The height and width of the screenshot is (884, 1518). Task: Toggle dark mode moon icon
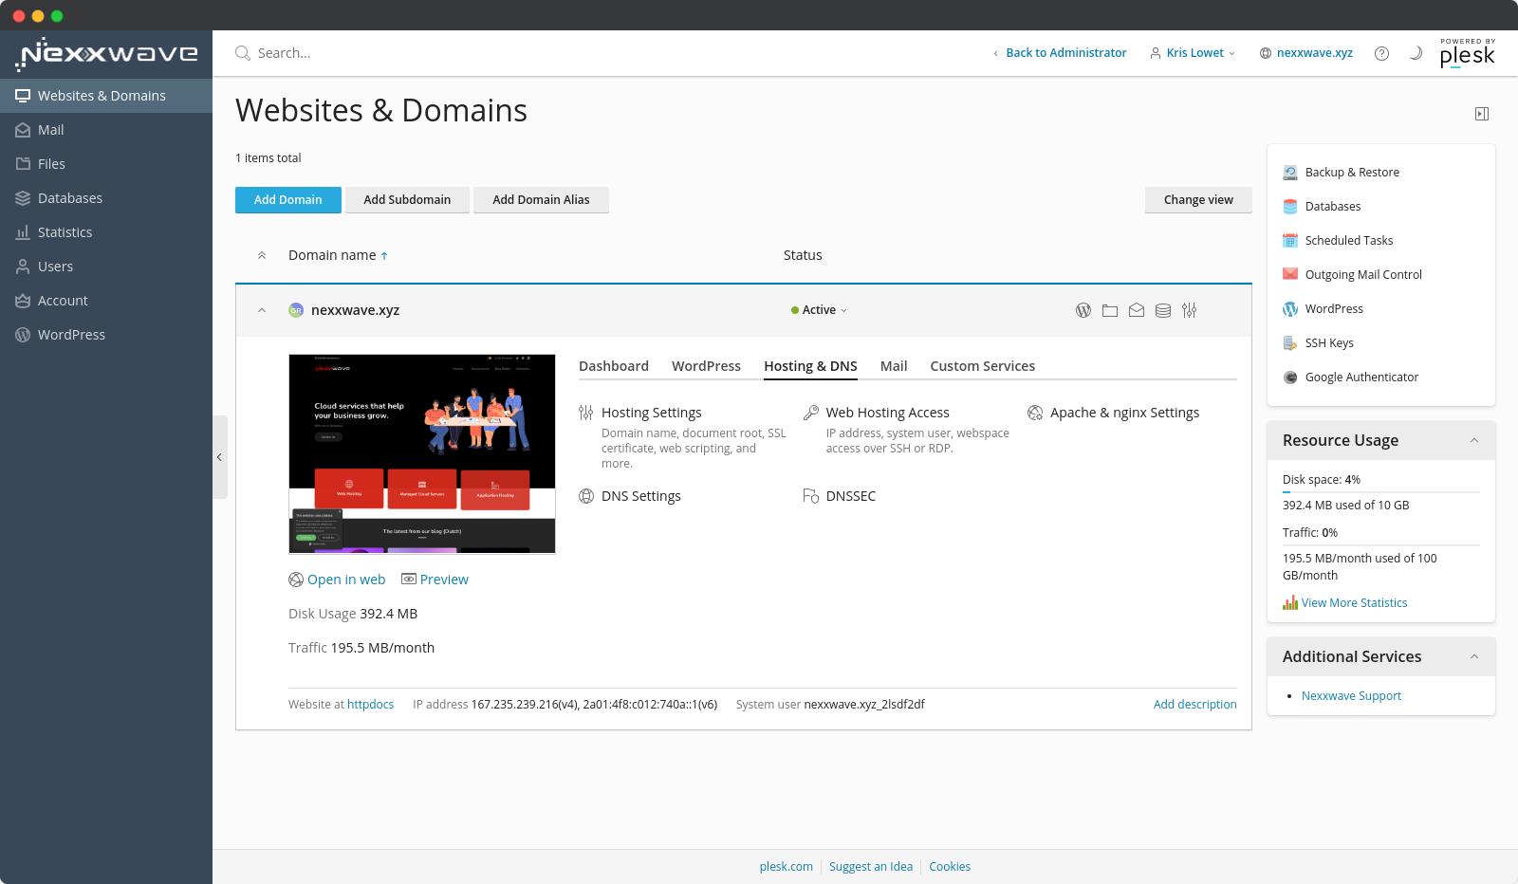click(1416, 53)
